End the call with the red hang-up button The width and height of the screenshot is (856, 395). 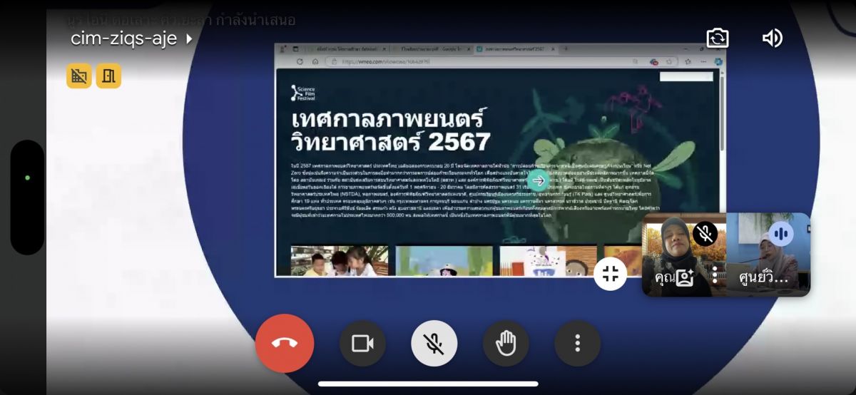[284, 343]
